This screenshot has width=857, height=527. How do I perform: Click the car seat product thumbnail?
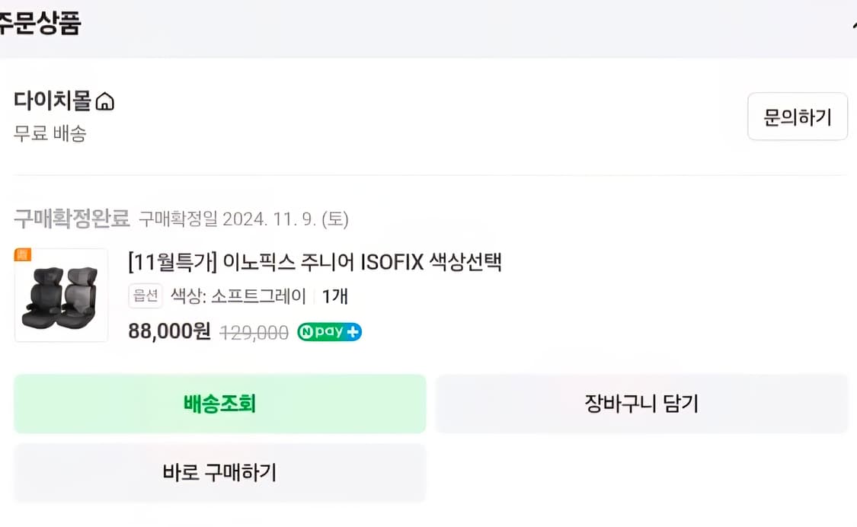[61, 295]
